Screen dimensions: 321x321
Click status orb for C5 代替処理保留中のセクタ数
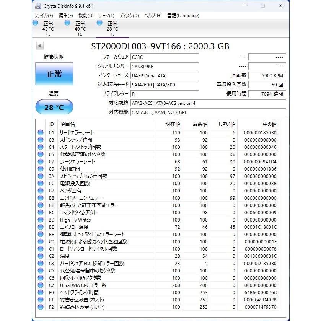pos(41,270)
